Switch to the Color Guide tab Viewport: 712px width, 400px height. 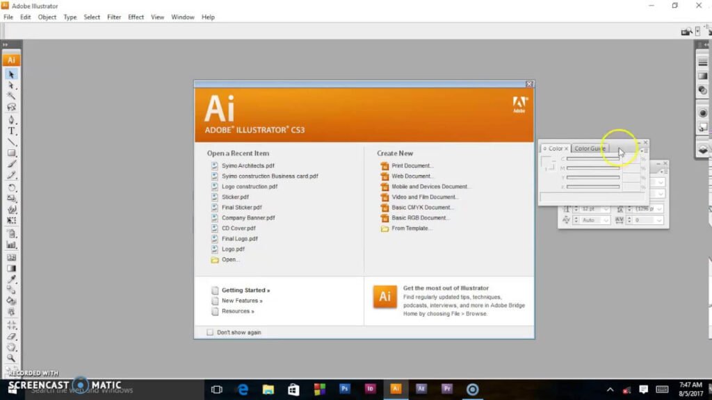click(x=590, y=149)
